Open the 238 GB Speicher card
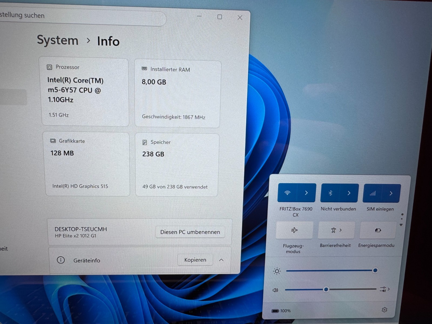Viewport: 432px width, 324px height. [x=177, y=165]
